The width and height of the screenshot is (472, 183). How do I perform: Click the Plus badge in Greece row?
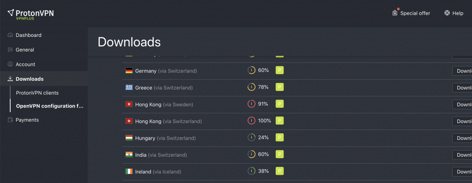tap(280, 87)
